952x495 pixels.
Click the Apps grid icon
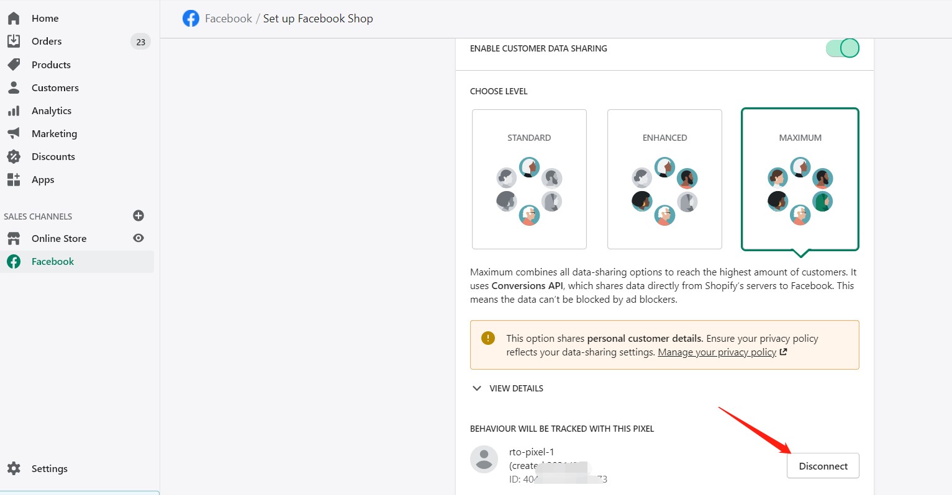click(x=14, y=179)
